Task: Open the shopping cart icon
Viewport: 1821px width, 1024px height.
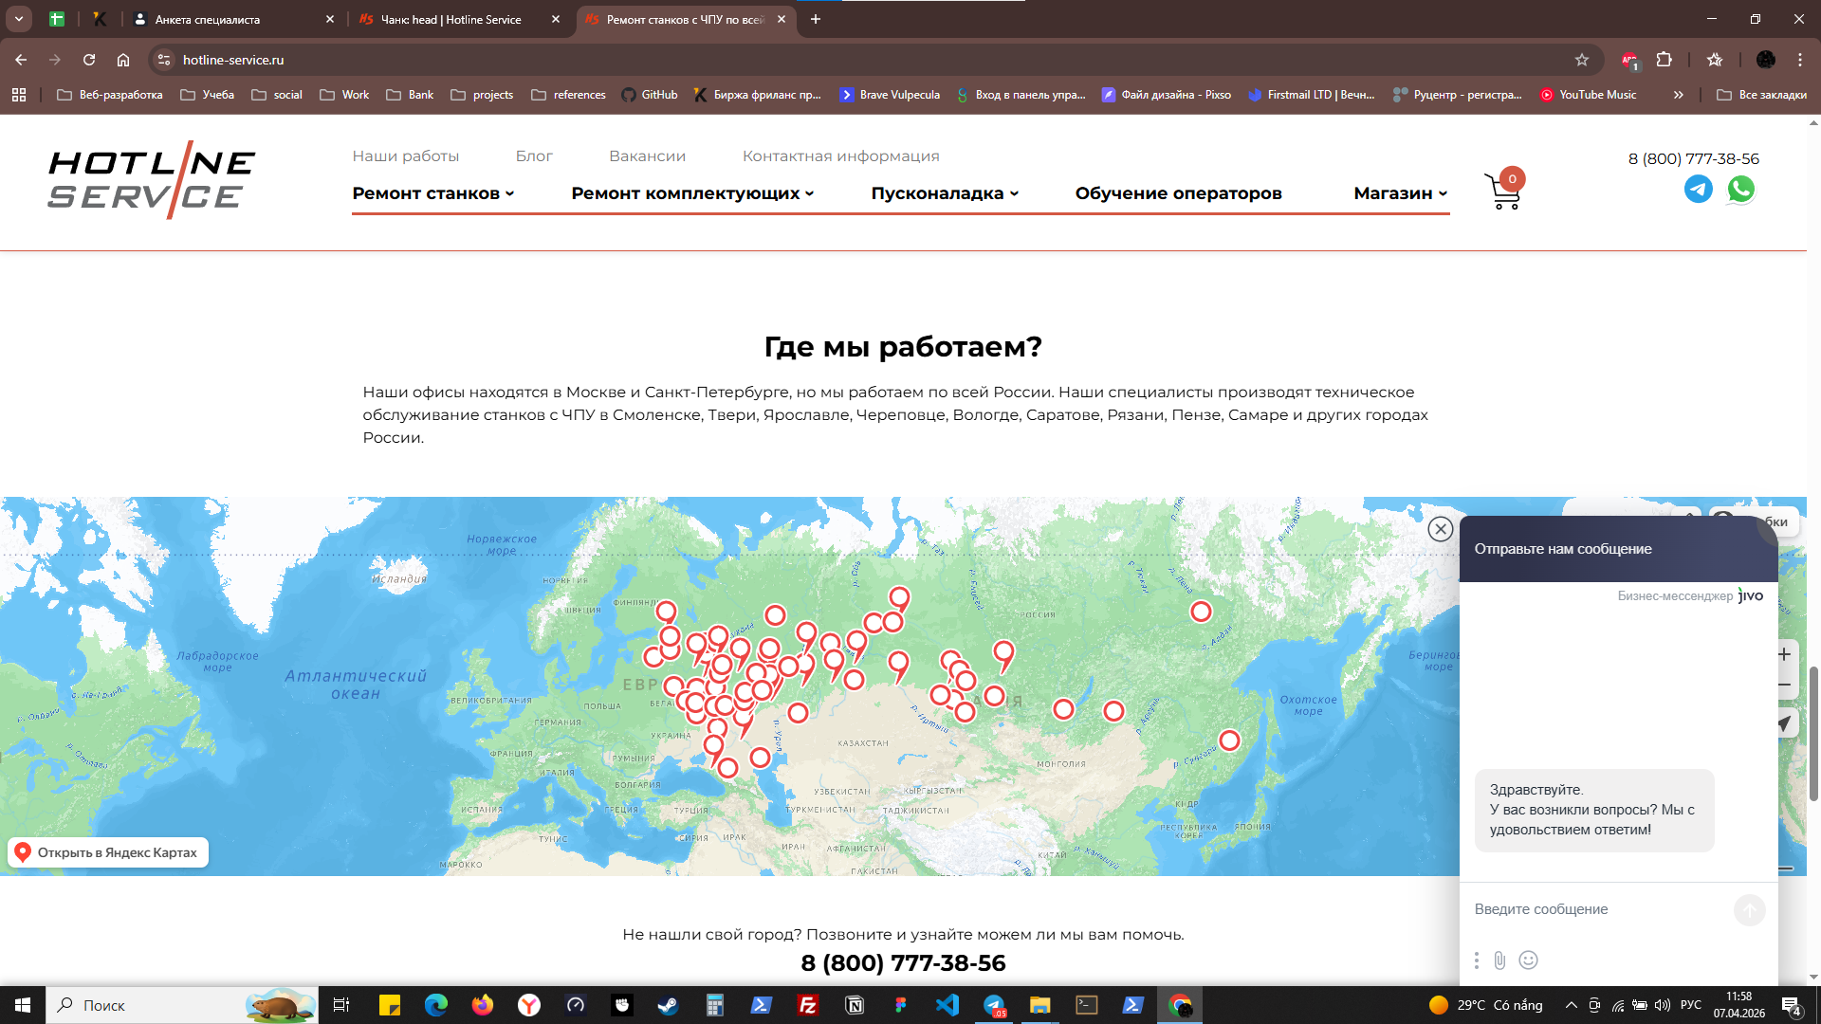Action: click(1502, 191)
